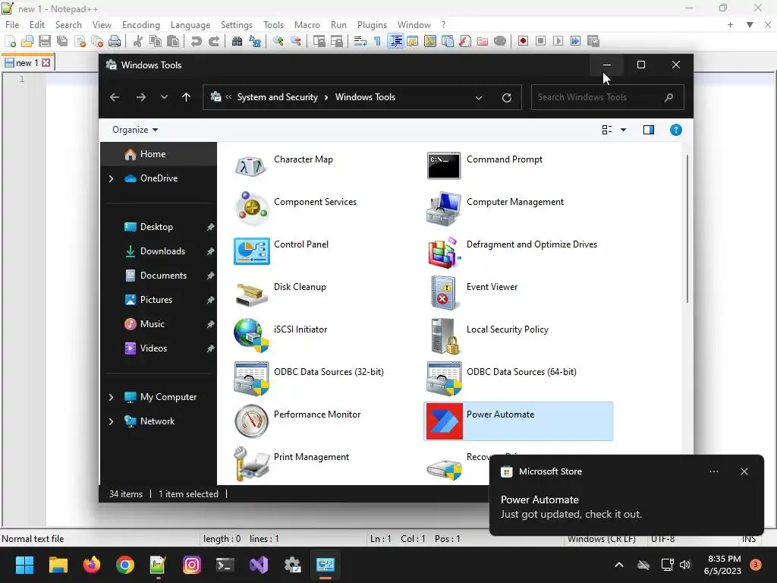Select the Power Automate icon

444,421
